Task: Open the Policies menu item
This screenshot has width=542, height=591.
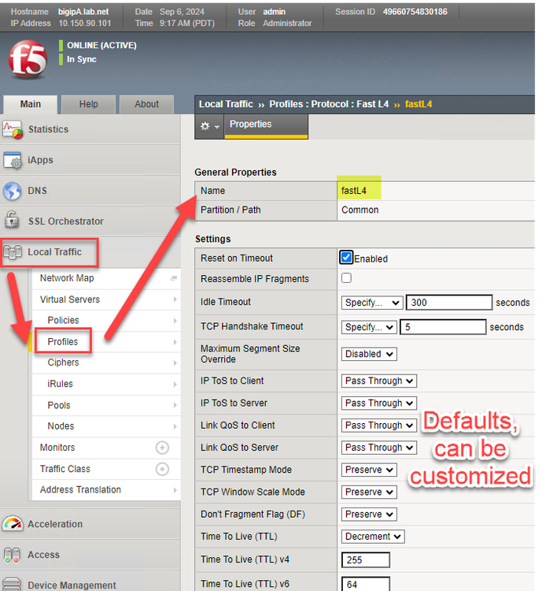Action: click(63, 321)
